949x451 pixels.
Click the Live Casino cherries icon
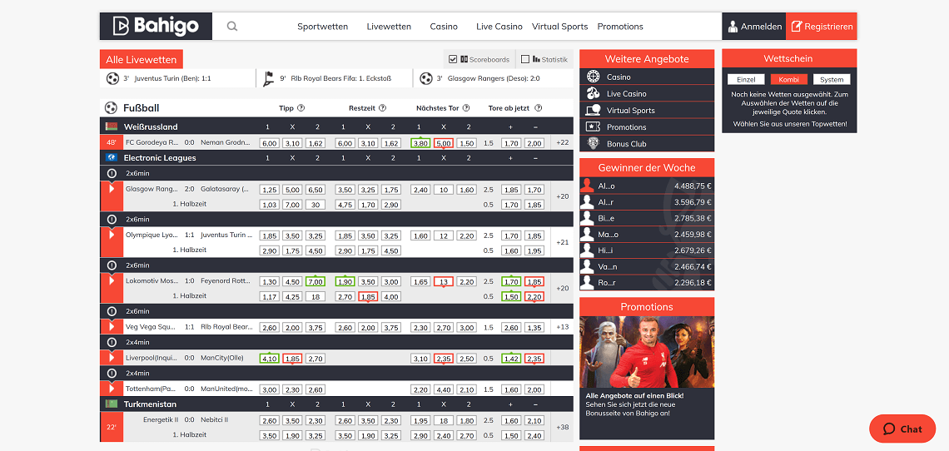(593, 94)
